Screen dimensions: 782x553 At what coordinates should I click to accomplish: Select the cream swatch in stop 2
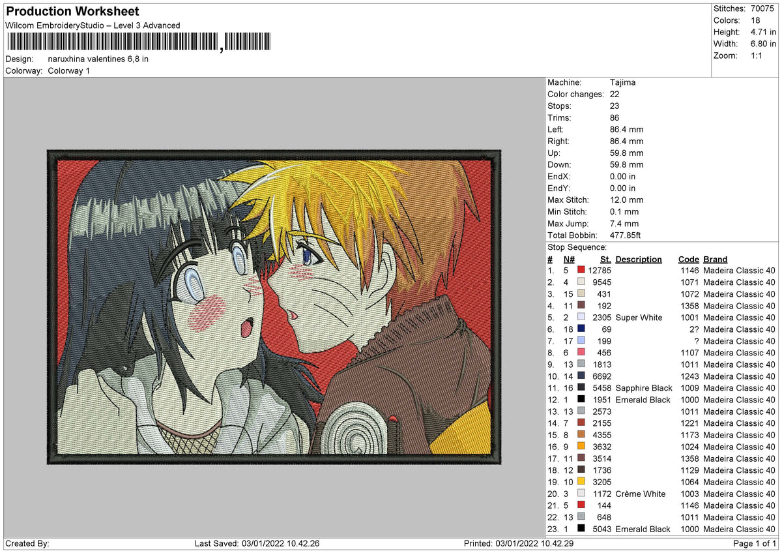click(x=581, y=282)
